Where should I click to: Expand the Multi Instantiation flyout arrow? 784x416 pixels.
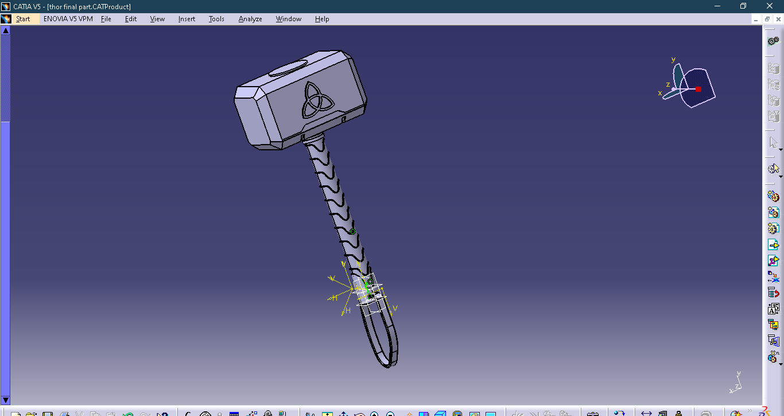click(781, 363)
